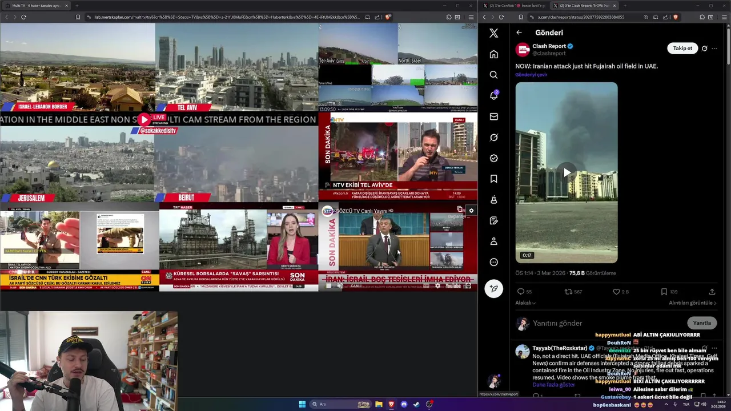Click the CNN Türk stream tile
Screen dimensions: 731x411
click(x=79, y=247)
